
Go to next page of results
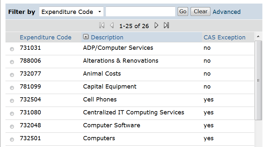(x=156, y=26)
